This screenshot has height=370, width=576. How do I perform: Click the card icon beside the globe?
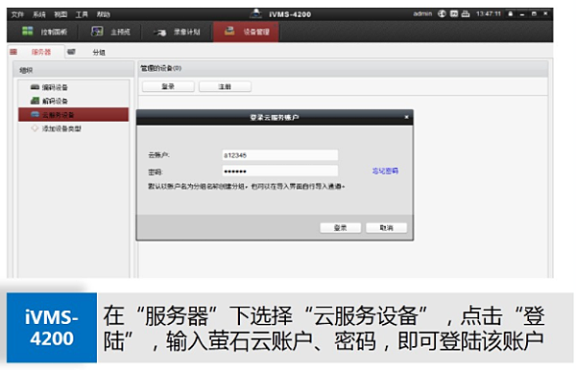(x=454, y=14)
